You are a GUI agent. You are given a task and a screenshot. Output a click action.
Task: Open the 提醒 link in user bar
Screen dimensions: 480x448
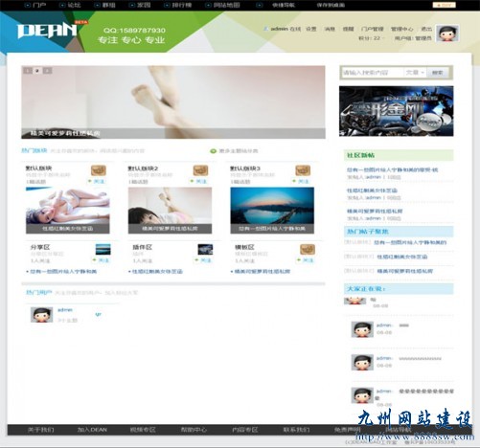click(348, 29)
